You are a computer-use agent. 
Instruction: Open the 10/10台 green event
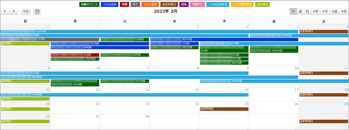pos(125,81)
